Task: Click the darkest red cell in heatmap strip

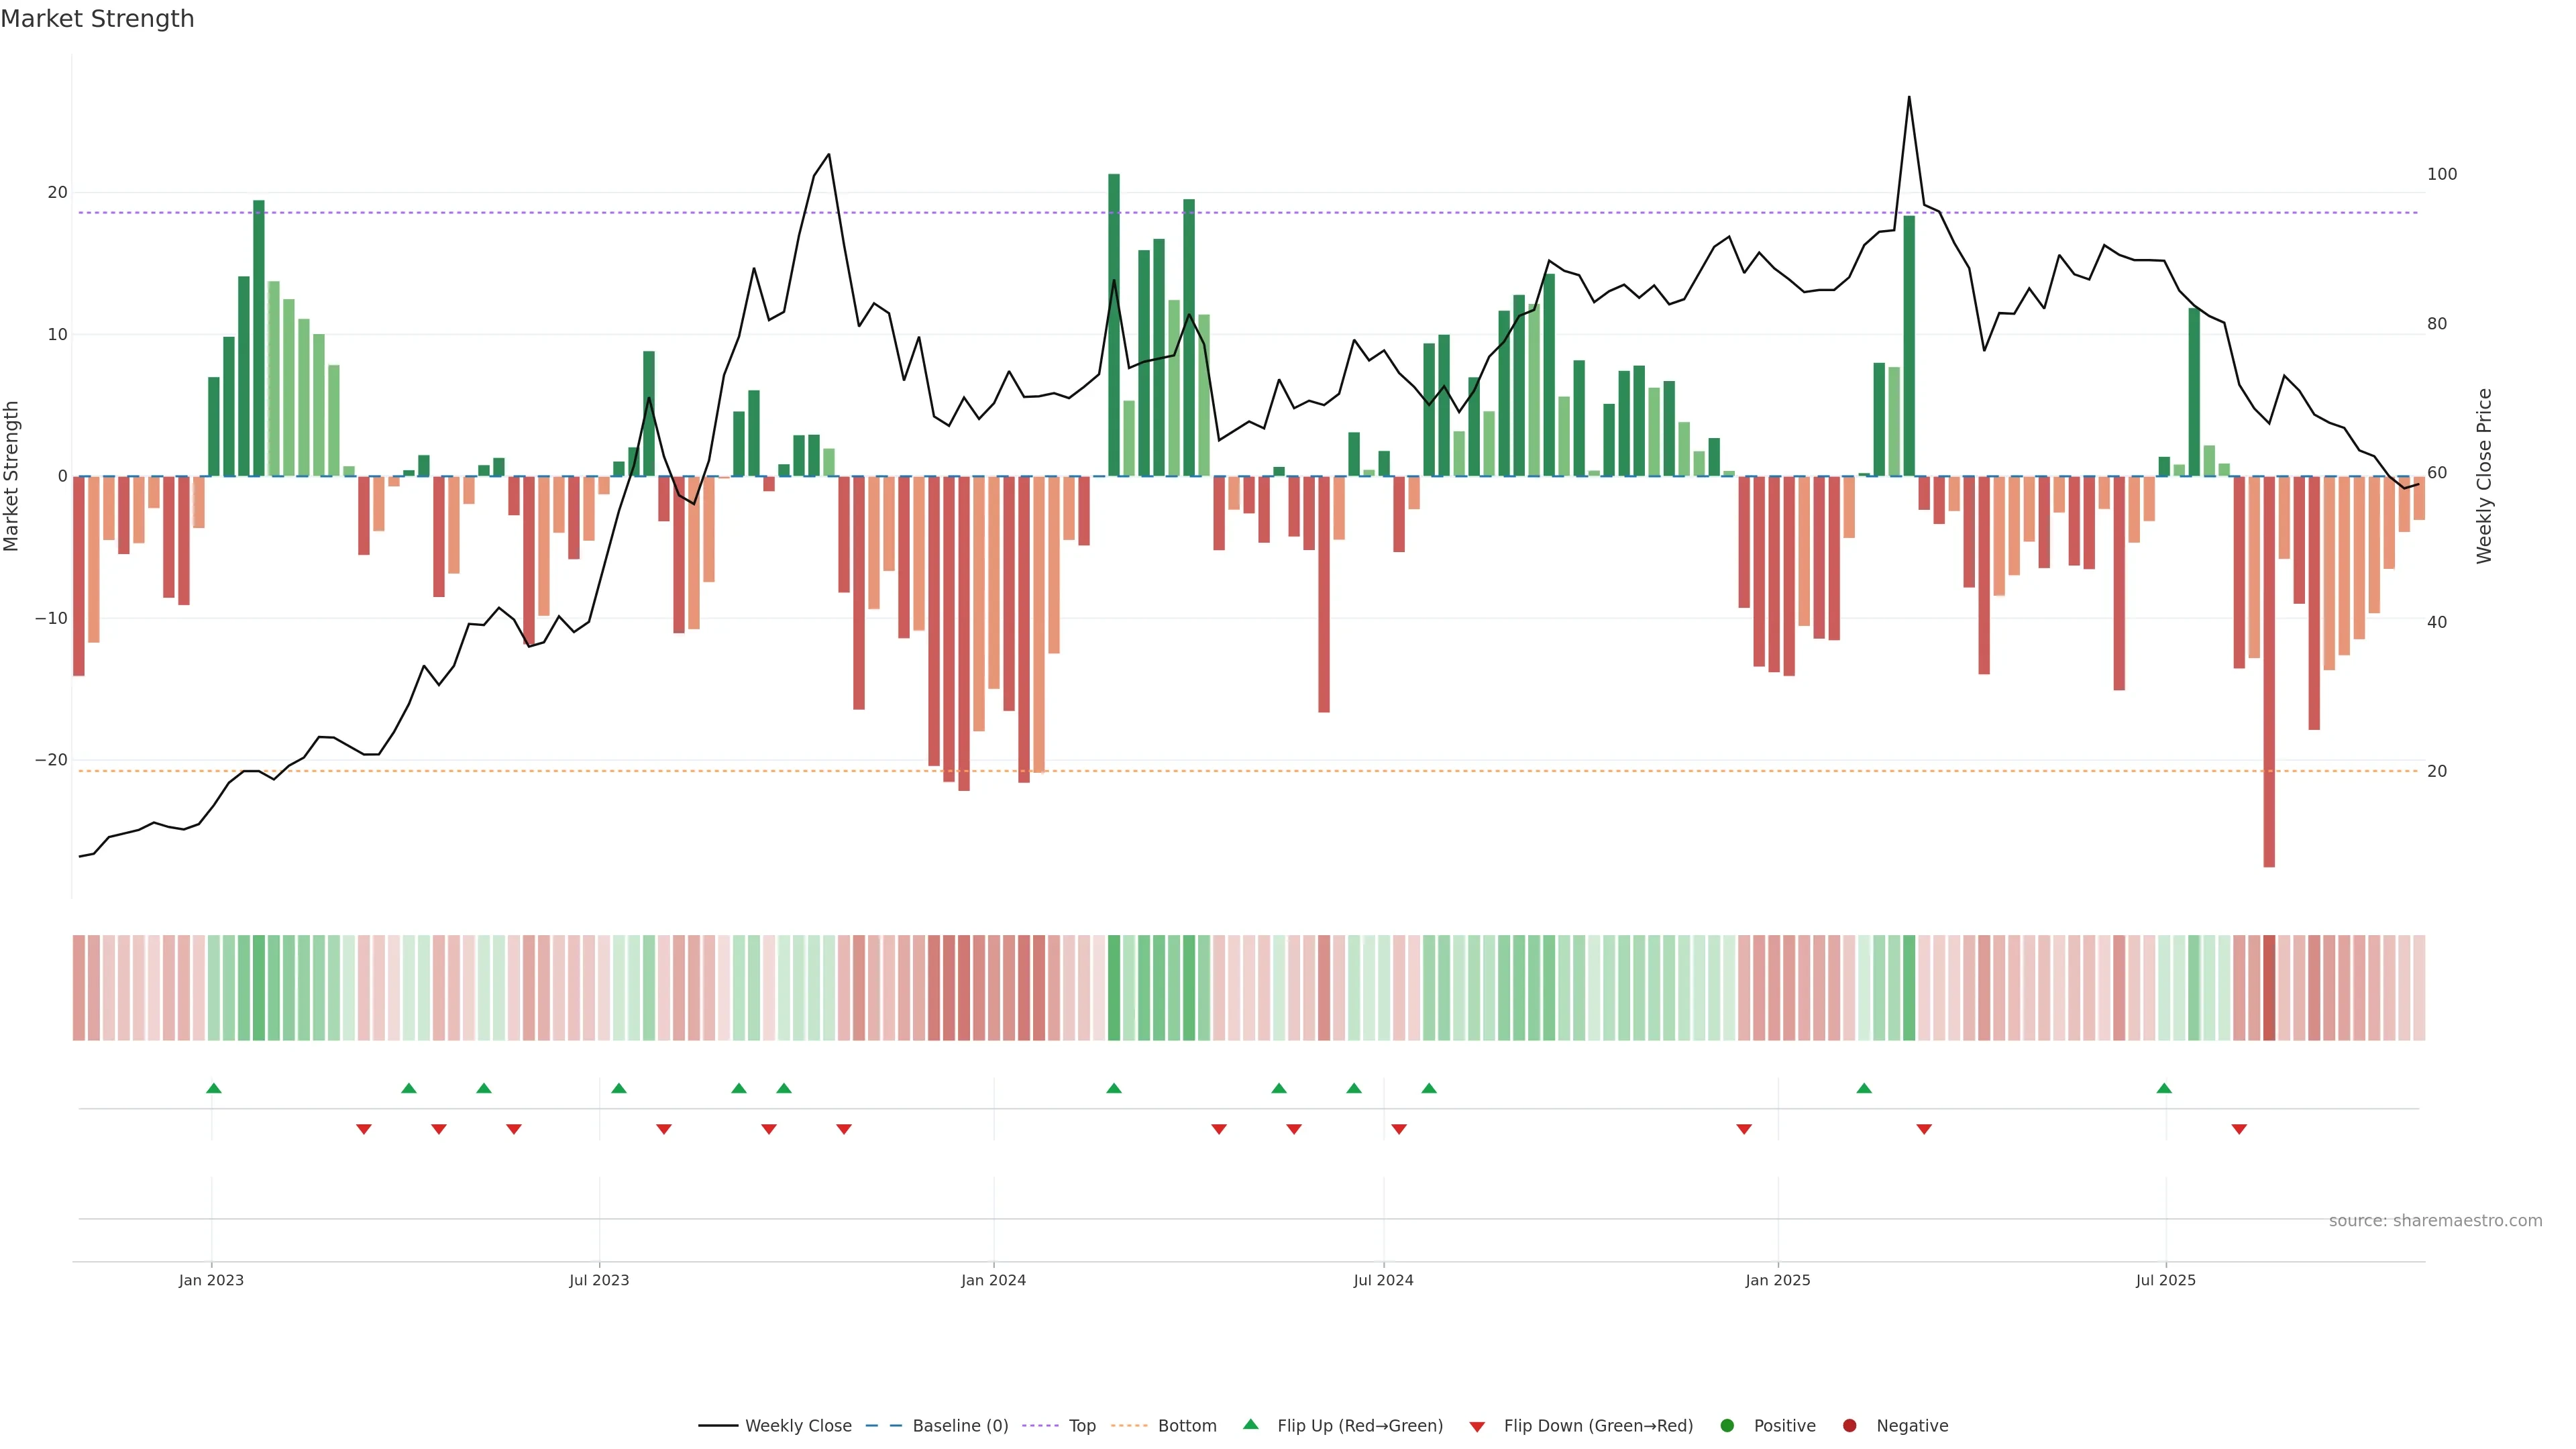Action: point(2269,987)
